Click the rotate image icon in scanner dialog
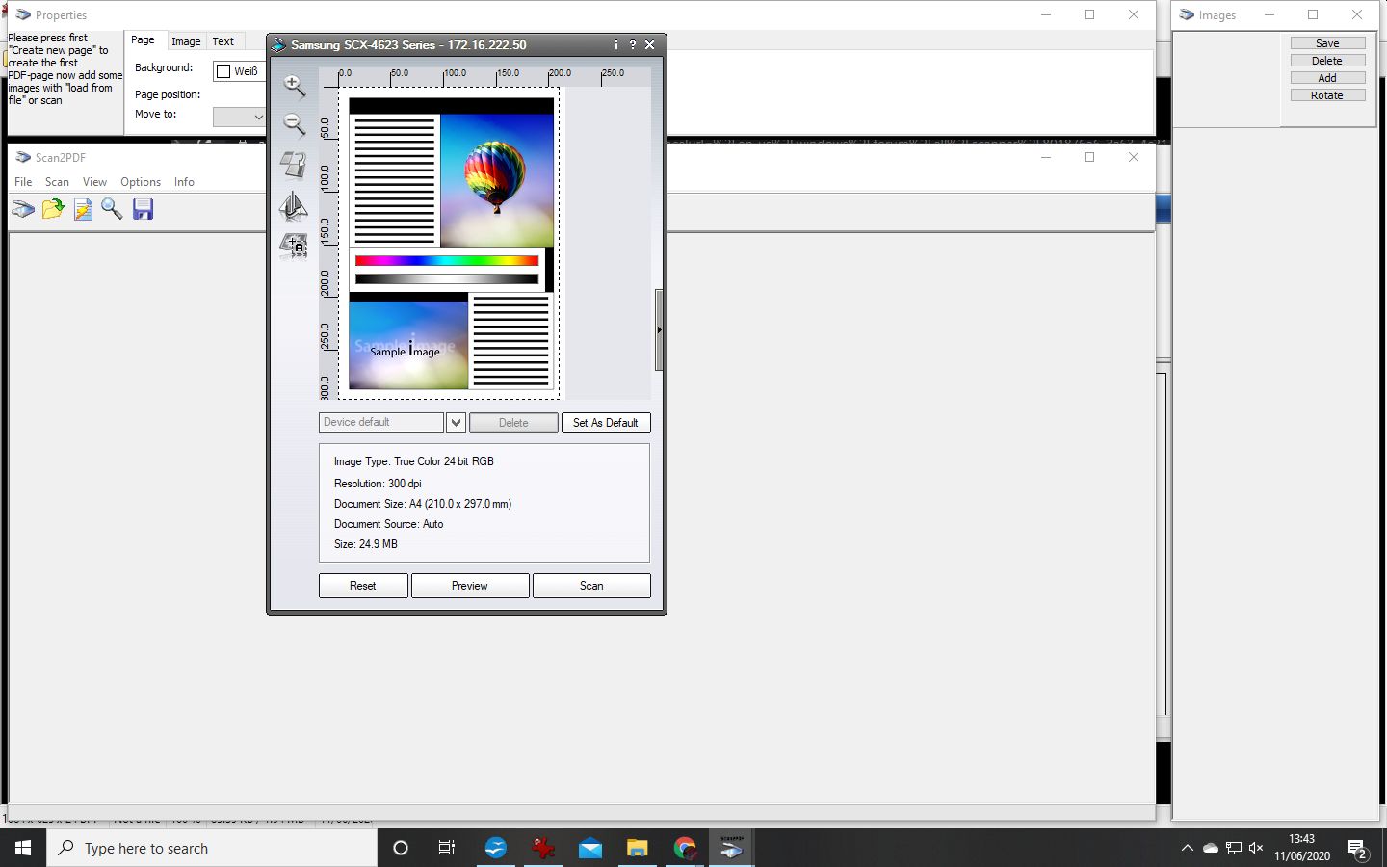Image resolution: width=1387 pixels, height=867 pixels. click(x=293, y=165)
